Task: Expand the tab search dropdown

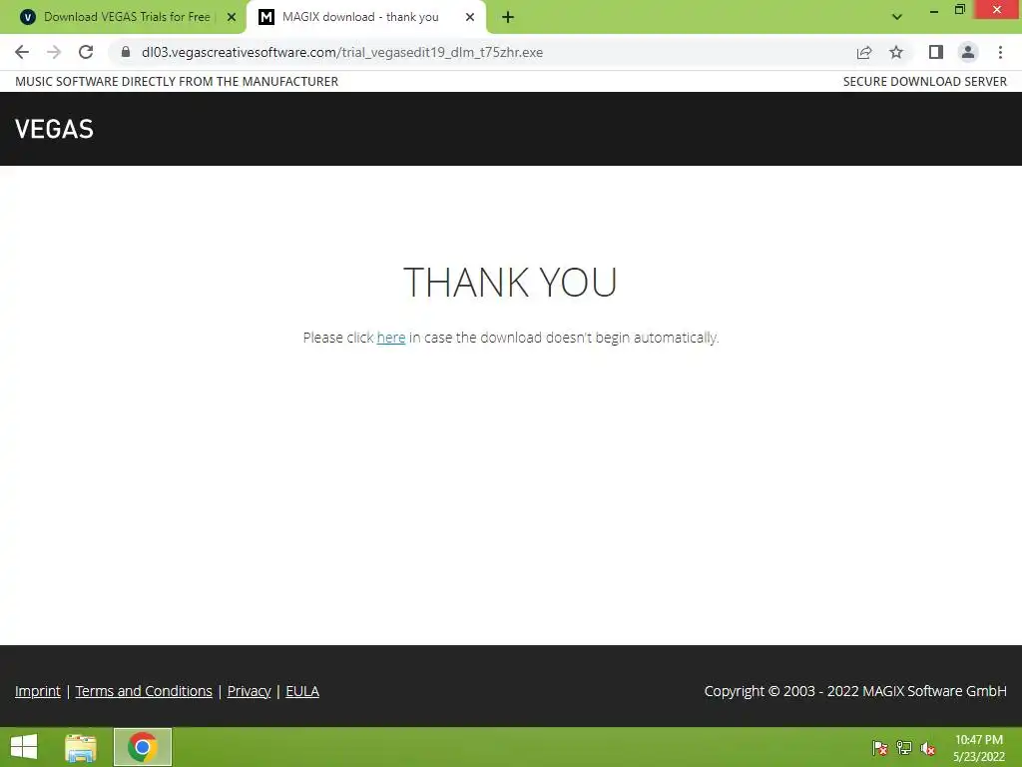Action: click(897, 18)
